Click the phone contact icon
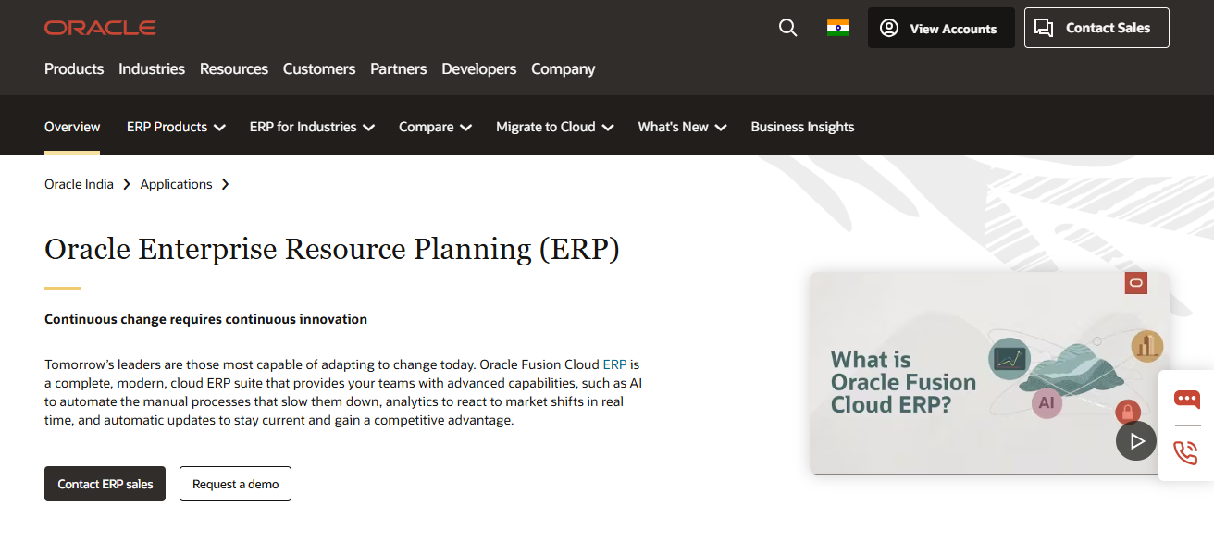Screen dimensions: 1214x555 coord(1185,453)
